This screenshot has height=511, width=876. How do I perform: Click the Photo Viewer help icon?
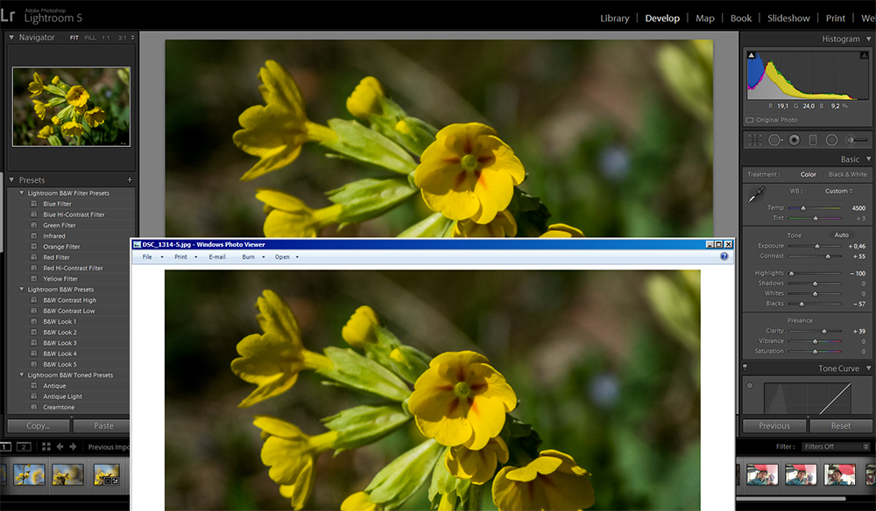pyautogui.click(x=724, y=256)
